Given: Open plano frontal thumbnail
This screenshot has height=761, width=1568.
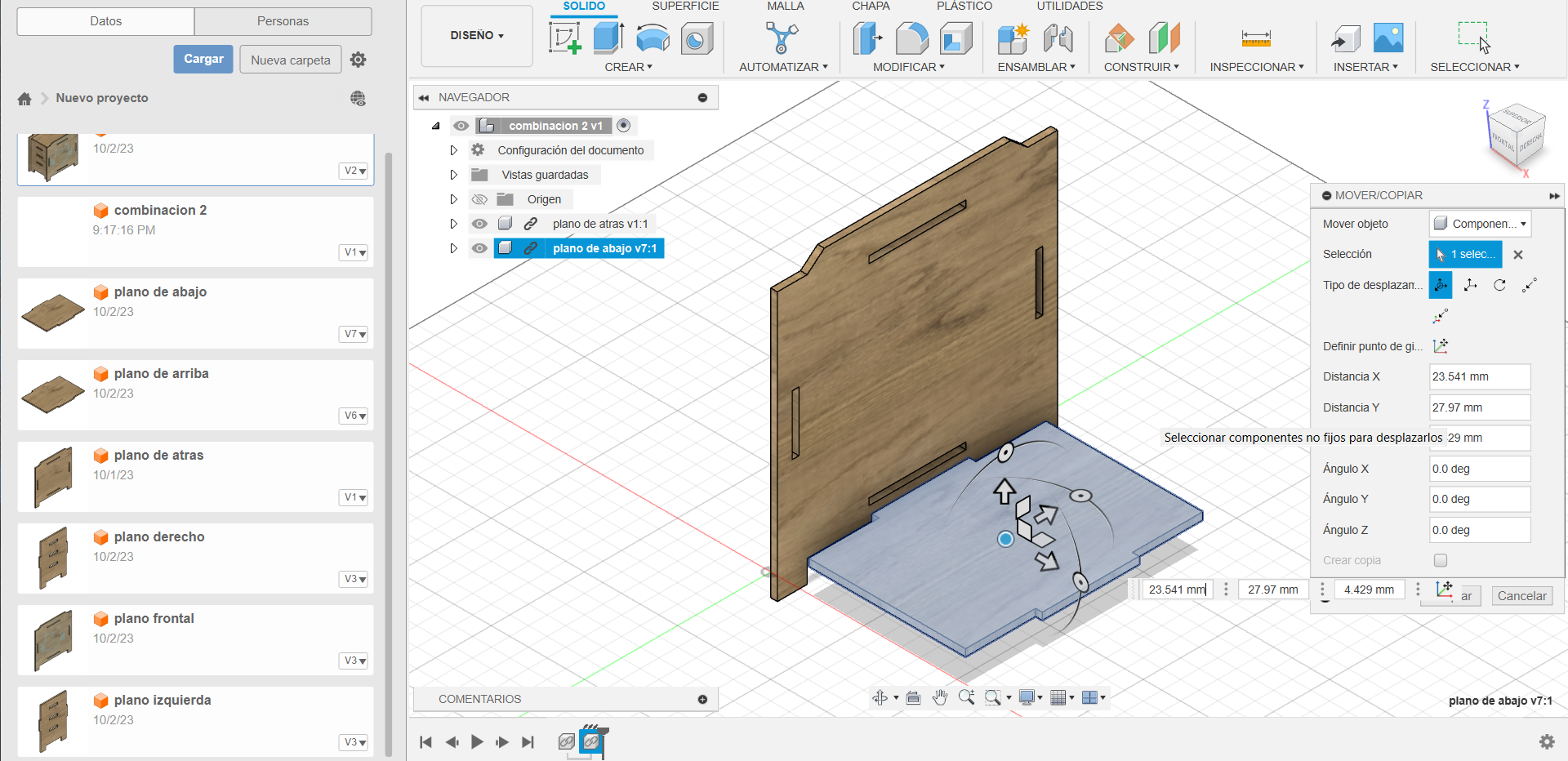Looking at the screenshot, I should coord(54,641).
